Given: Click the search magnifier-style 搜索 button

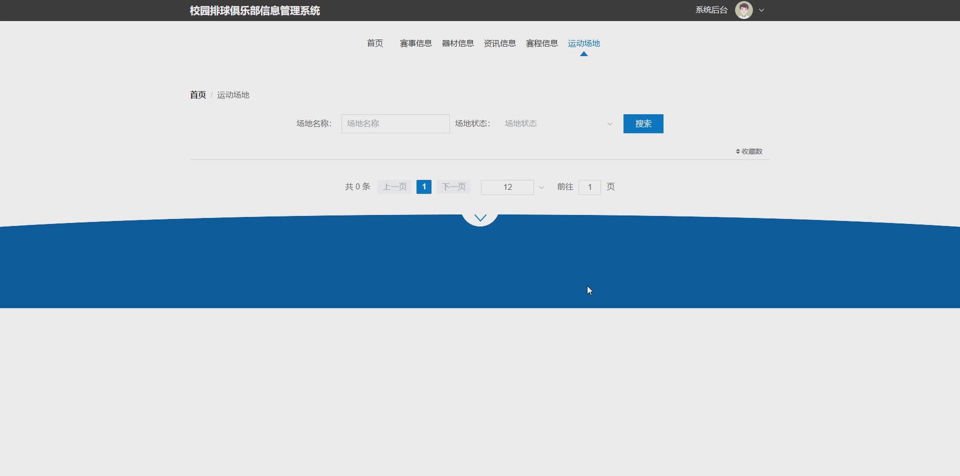Looking at the screenshot, I should [643, 123].
